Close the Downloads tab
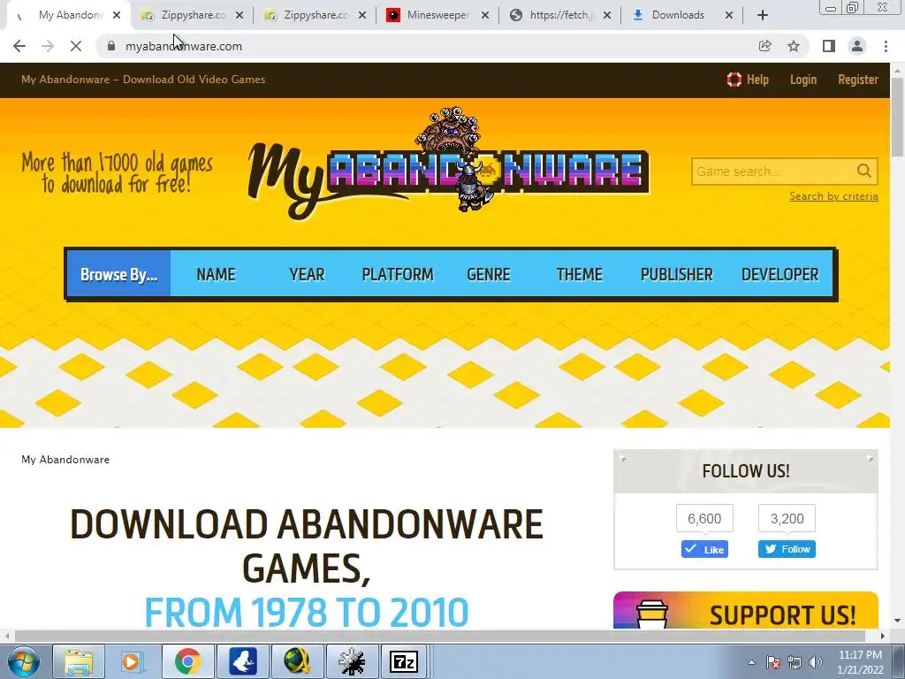Screen dimensions: 905x679 (x=729, y=15)
